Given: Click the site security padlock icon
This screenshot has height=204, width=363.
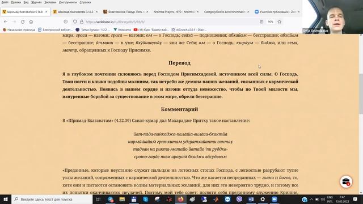Looking at the screenshot, I should (x=82, y=22).
